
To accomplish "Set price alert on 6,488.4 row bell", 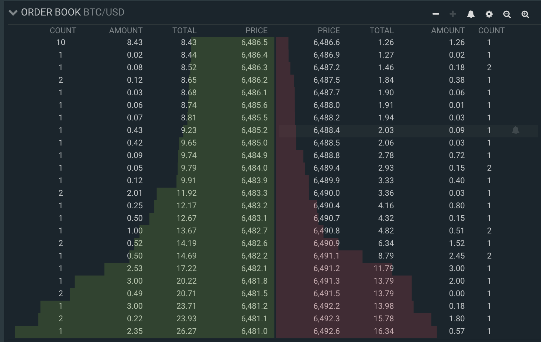I will coord(516,130).
